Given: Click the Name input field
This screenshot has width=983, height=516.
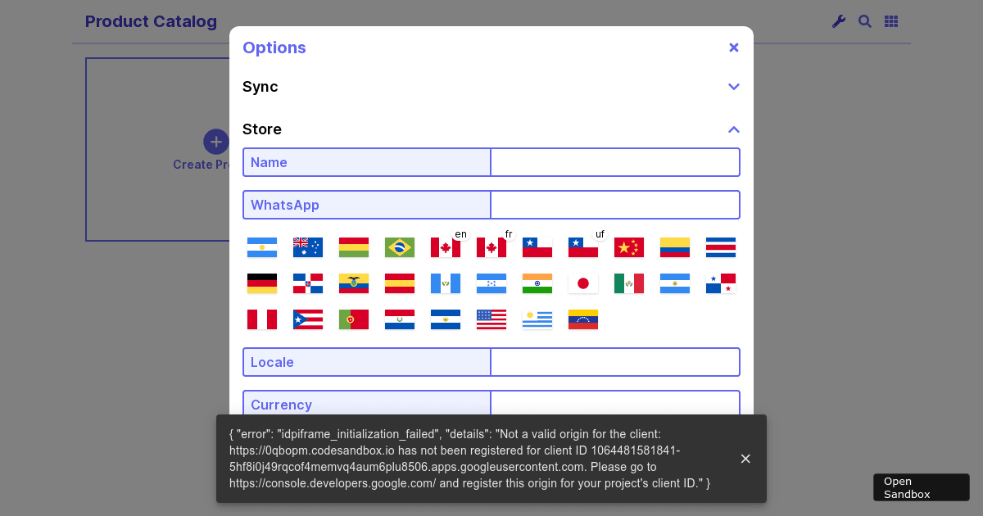Looking at the screenshot, I should pos(615,162).
